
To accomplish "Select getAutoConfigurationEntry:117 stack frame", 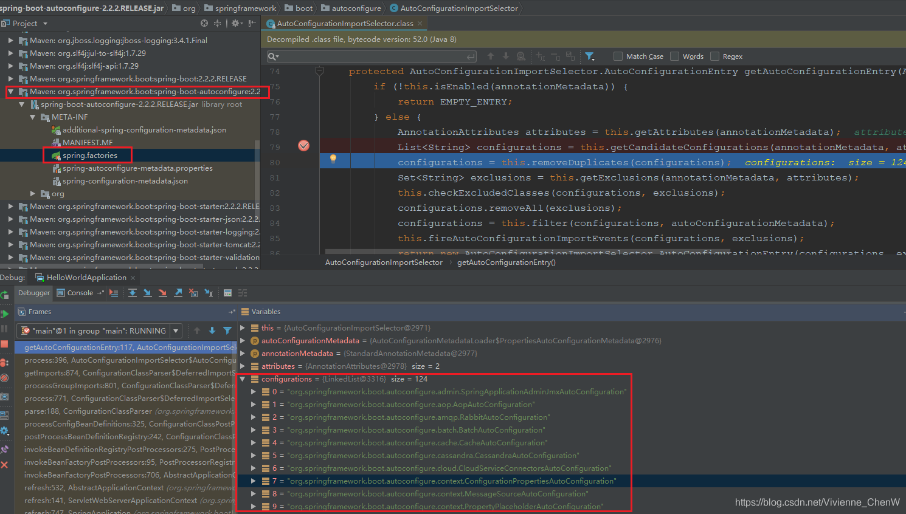I will click(125, 348).
